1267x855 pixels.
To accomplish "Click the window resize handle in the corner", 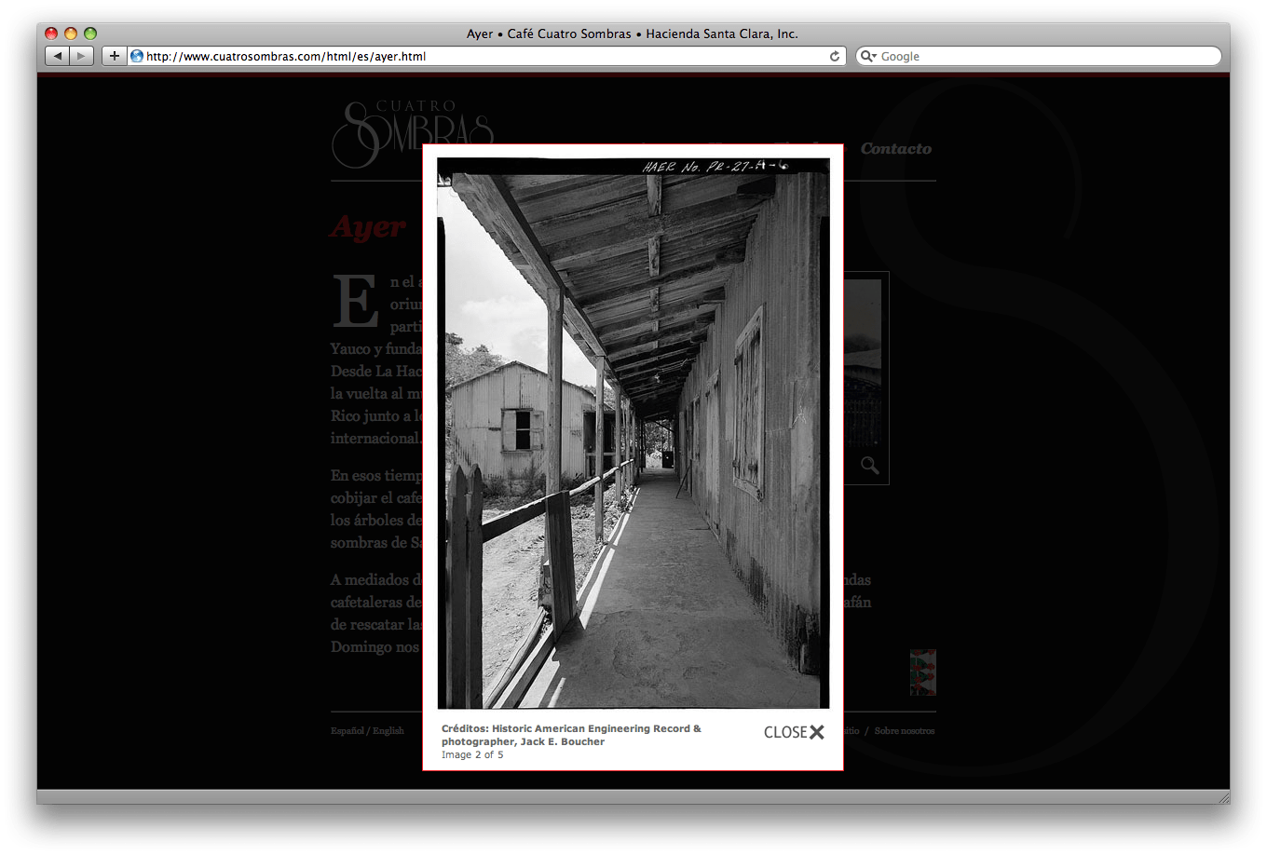I will [1223, 797].
